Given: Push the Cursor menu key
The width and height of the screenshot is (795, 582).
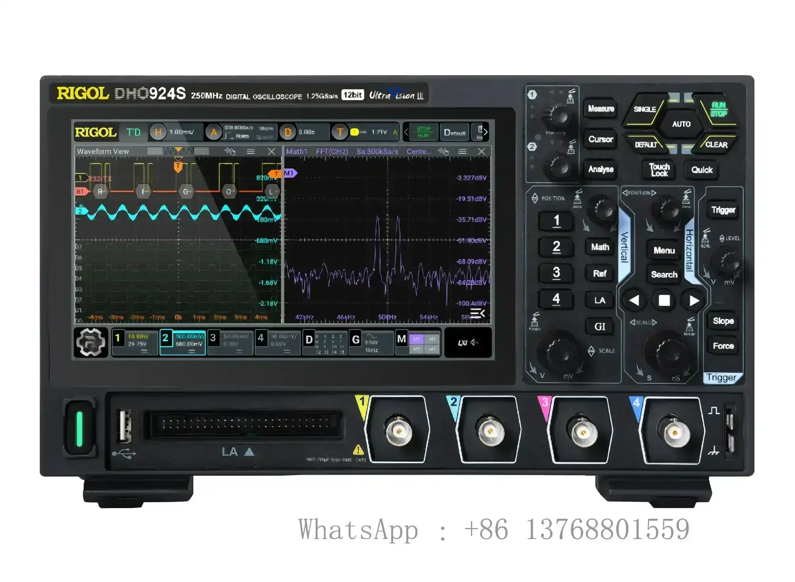Looking at the screenshot, I should [x=601, y=139].
